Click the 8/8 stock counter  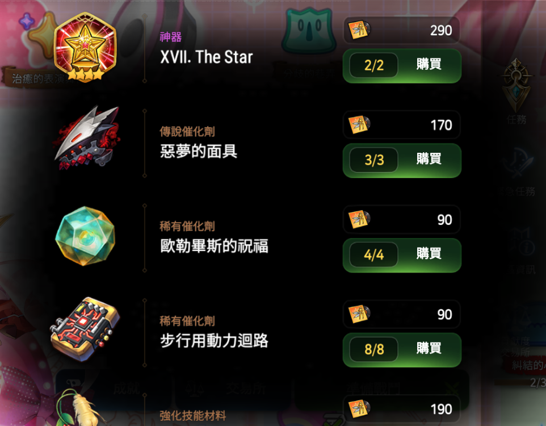pyautogui.click(x=373, y=349)
